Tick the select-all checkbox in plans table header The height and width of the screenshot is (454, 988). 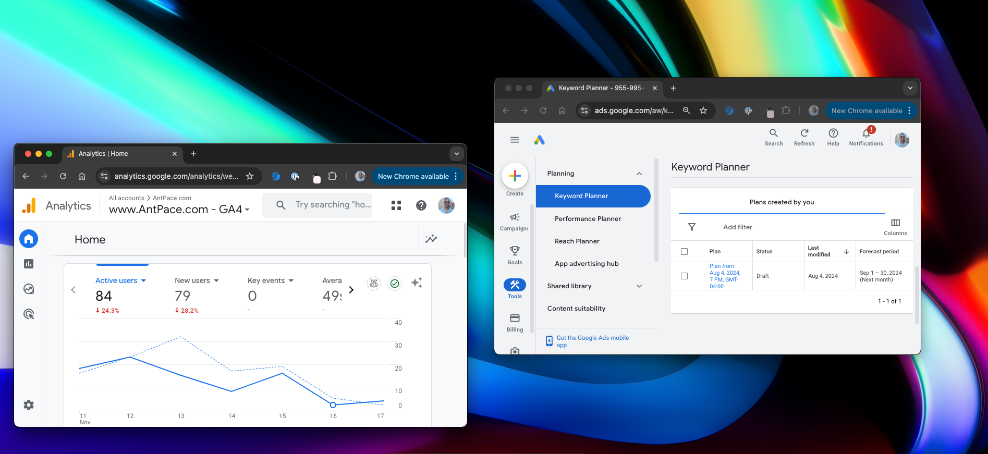pos(684,251)
